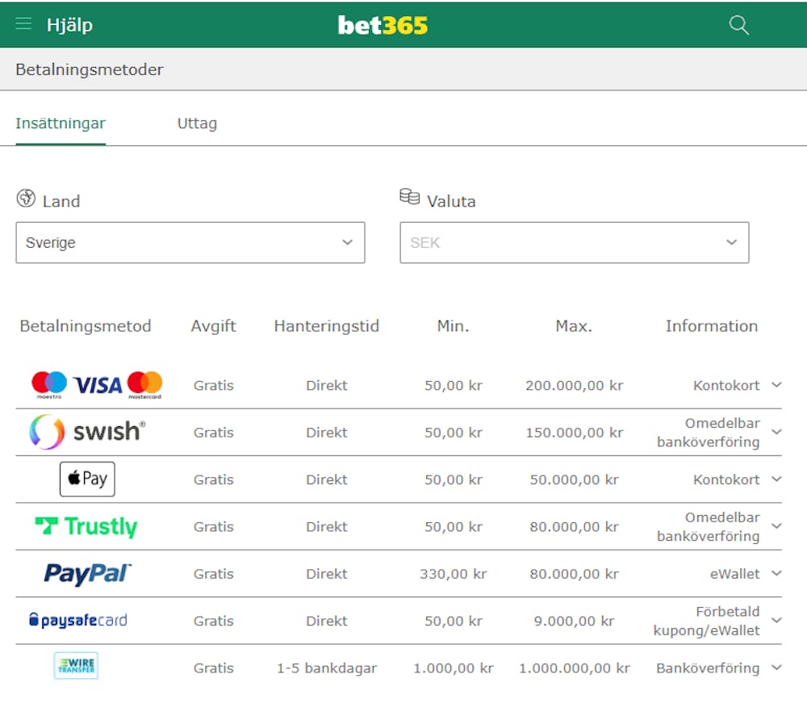Expand the Wire Transfer row chevron

776,668
